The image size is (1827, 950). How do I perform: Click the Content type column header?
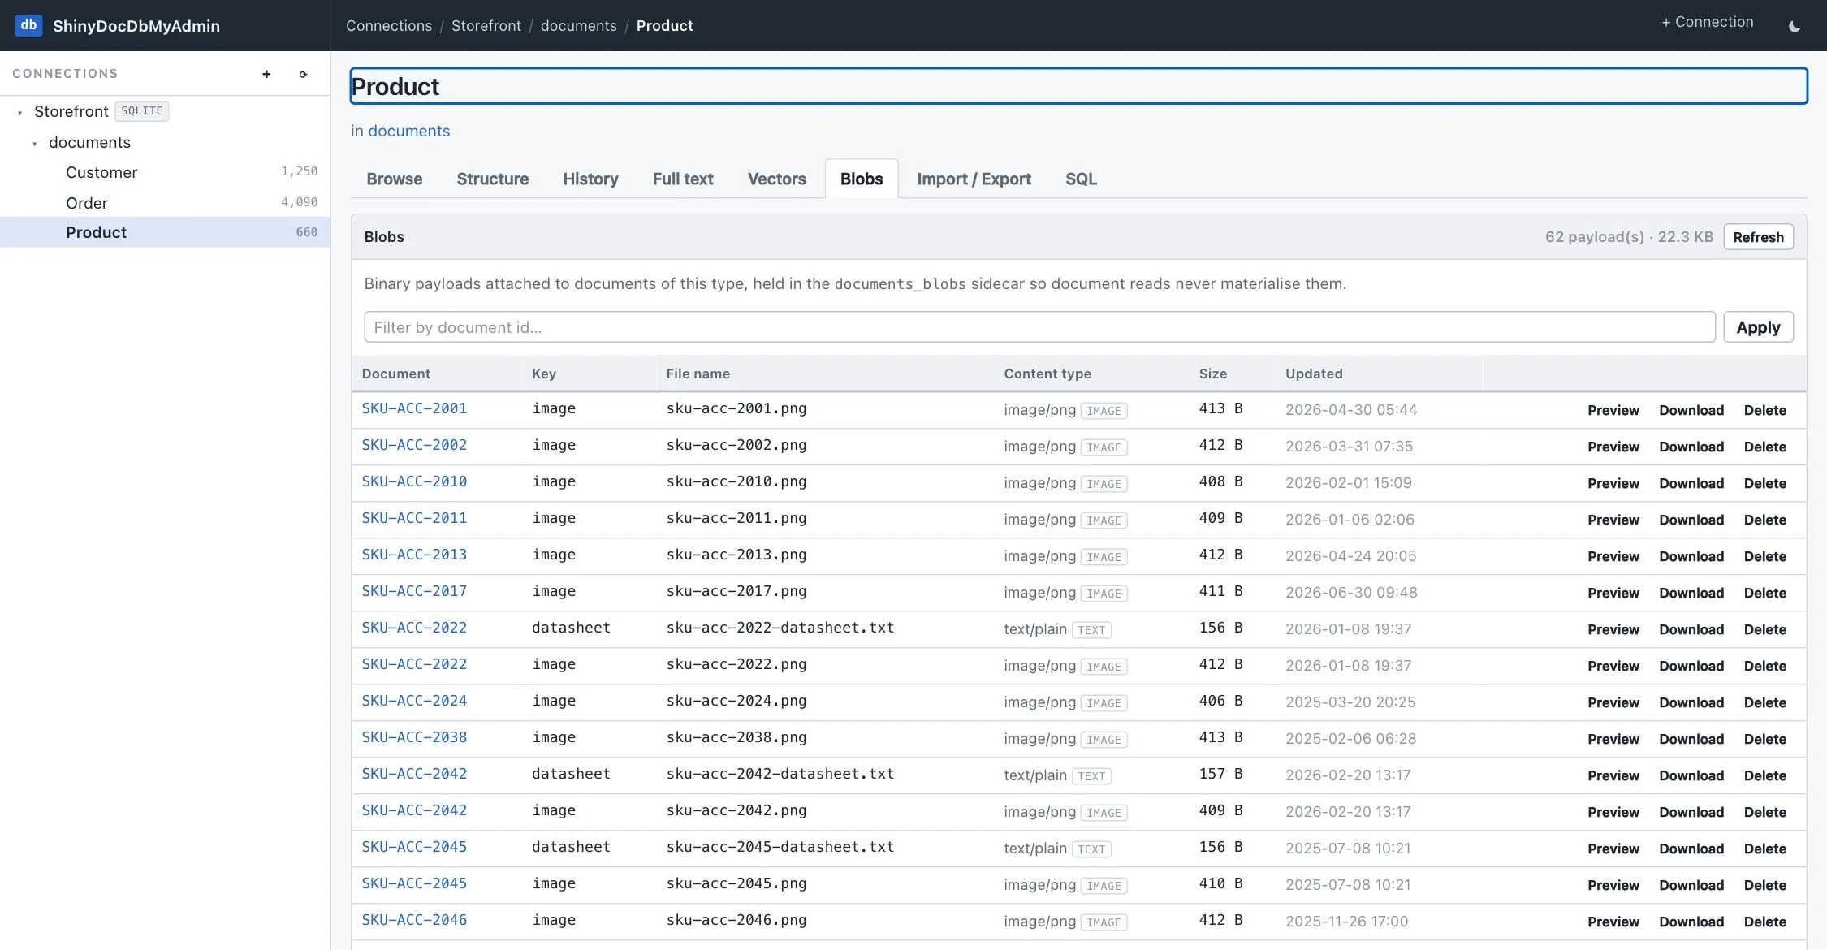[1047, 374]
